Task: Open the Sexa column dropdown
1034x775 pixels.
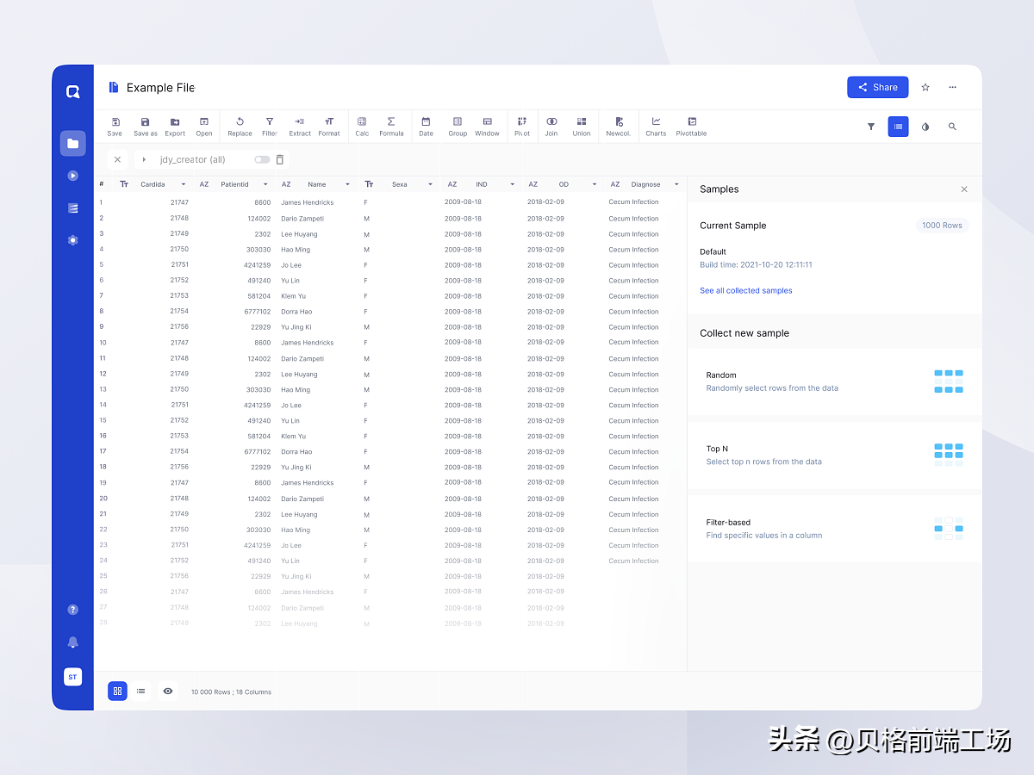Action: (429, 184)
